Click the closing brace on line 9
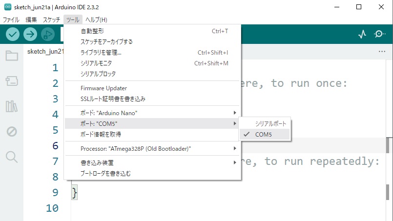 [74, 192]
